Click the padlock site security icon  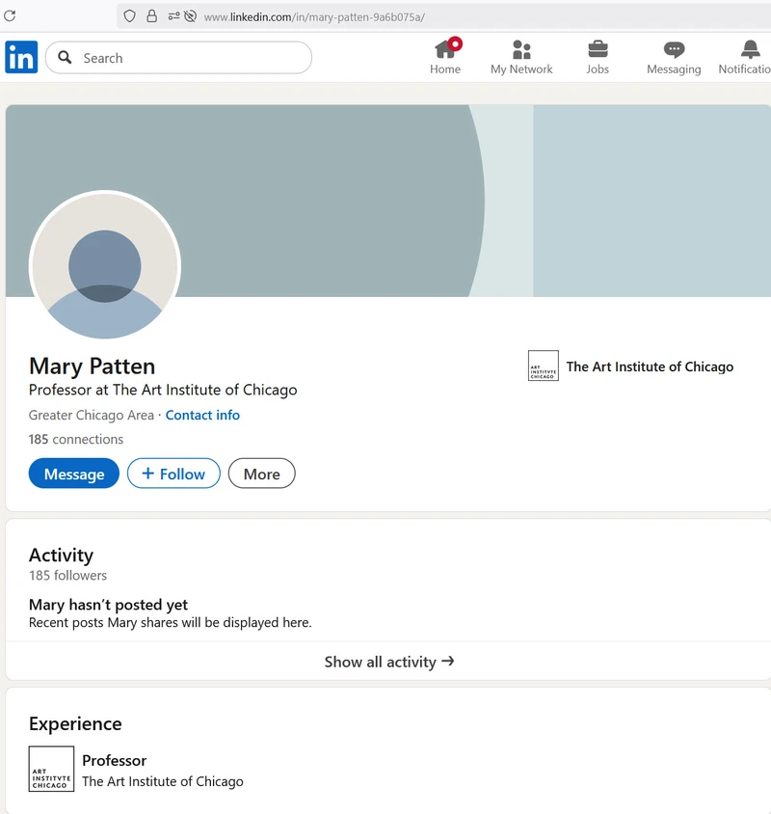151,16
